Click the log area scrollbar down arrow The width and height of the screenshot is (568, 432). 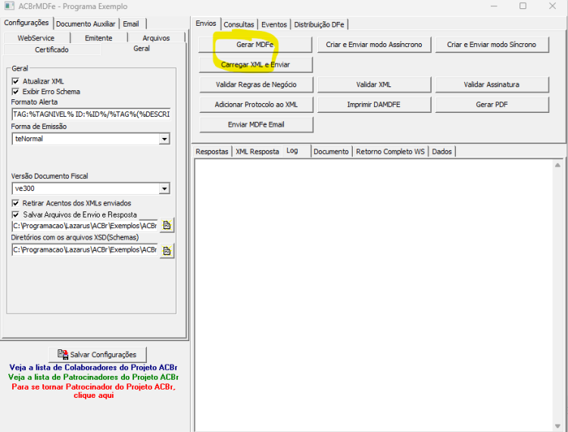pos(557,426)
